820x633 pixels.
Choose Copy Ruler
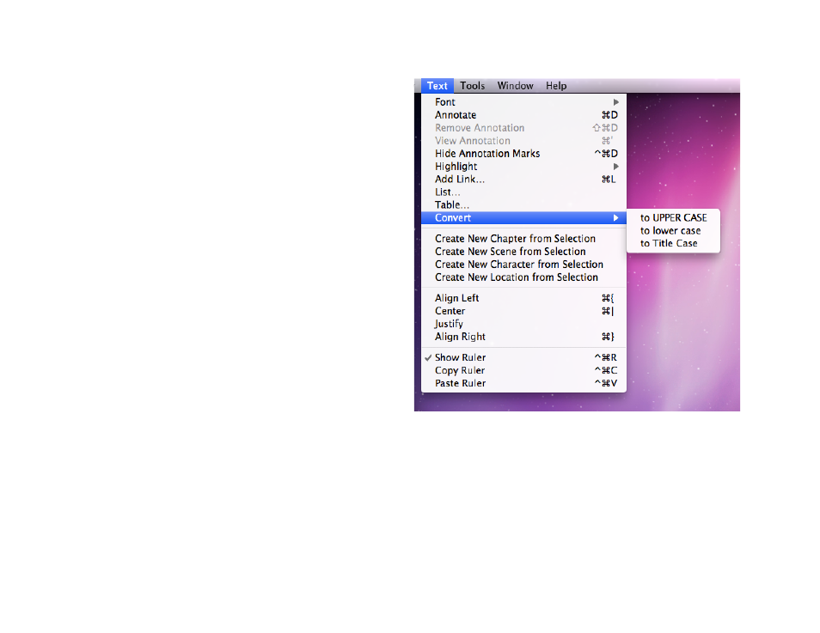point(523,370)
